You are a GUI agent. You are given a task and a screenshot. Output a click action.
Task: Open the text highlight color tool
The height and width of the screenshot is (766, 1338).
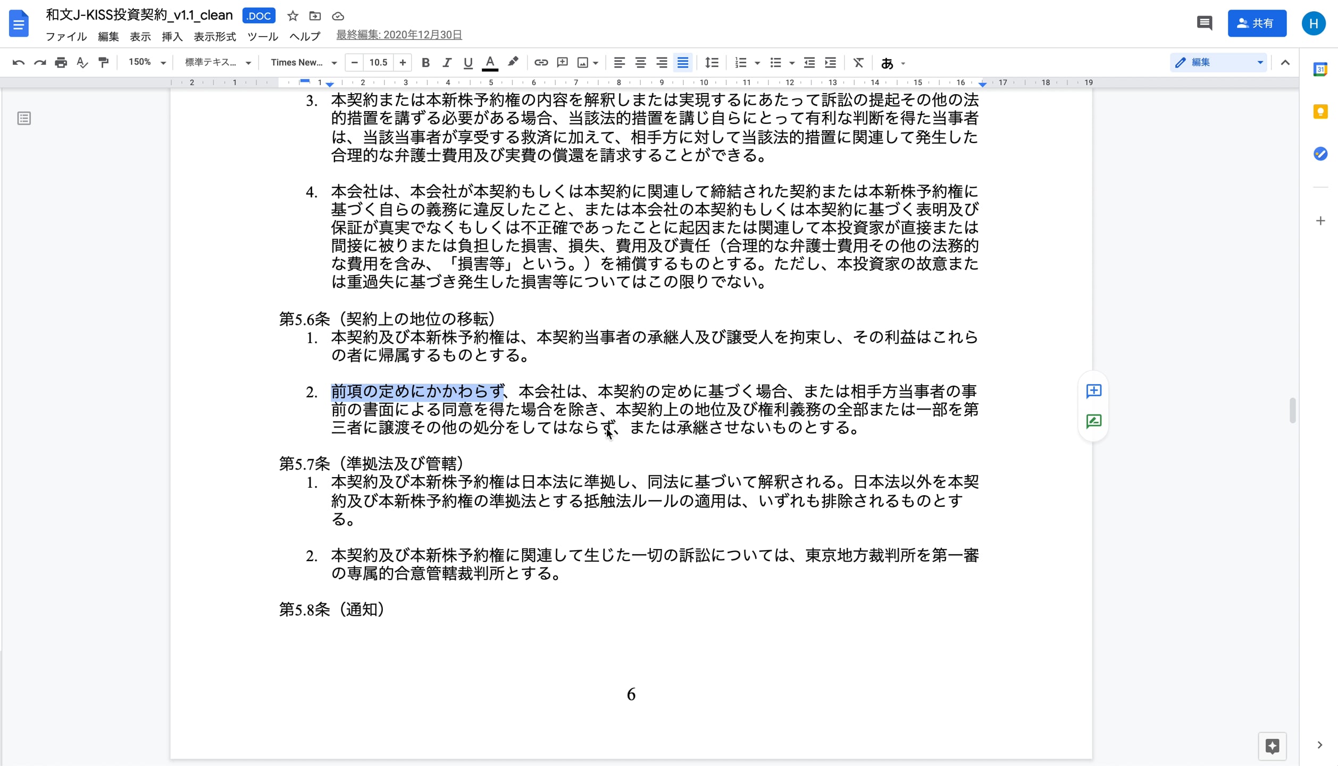click(x=512, y=62)
